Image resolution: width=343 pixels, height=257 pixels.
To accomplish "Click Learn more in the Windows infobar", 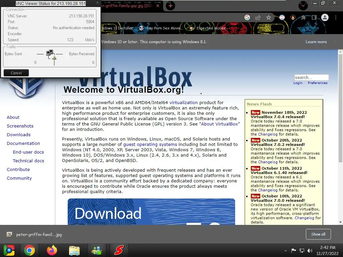I will tap(316, 42).
